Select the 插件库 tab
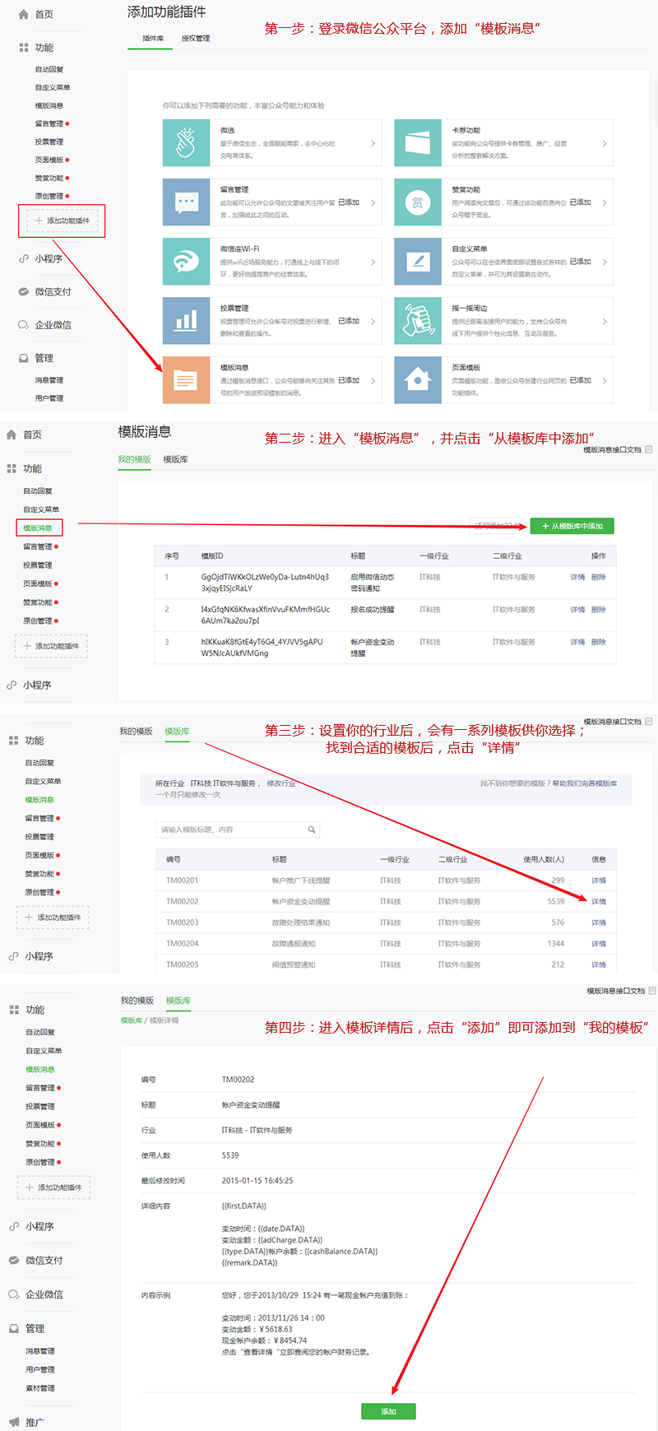 pos(153,39)
